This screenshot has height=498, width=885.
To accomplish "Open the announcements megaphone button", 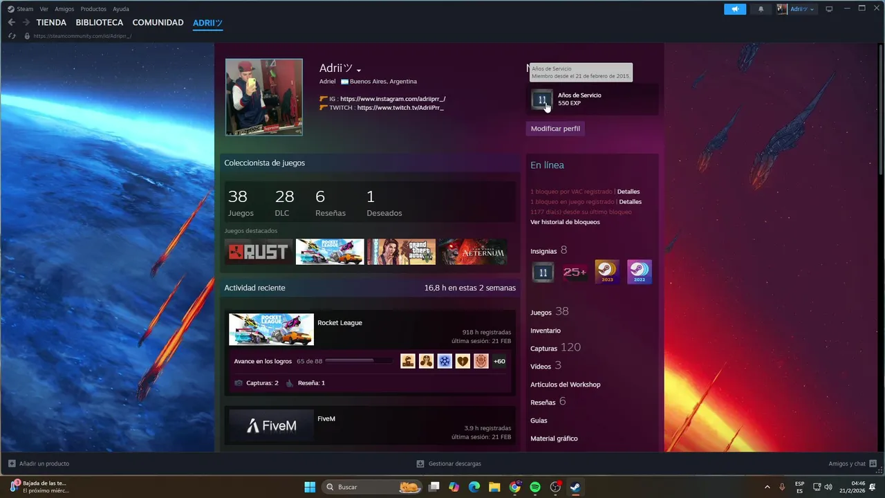I will (735, 9).
